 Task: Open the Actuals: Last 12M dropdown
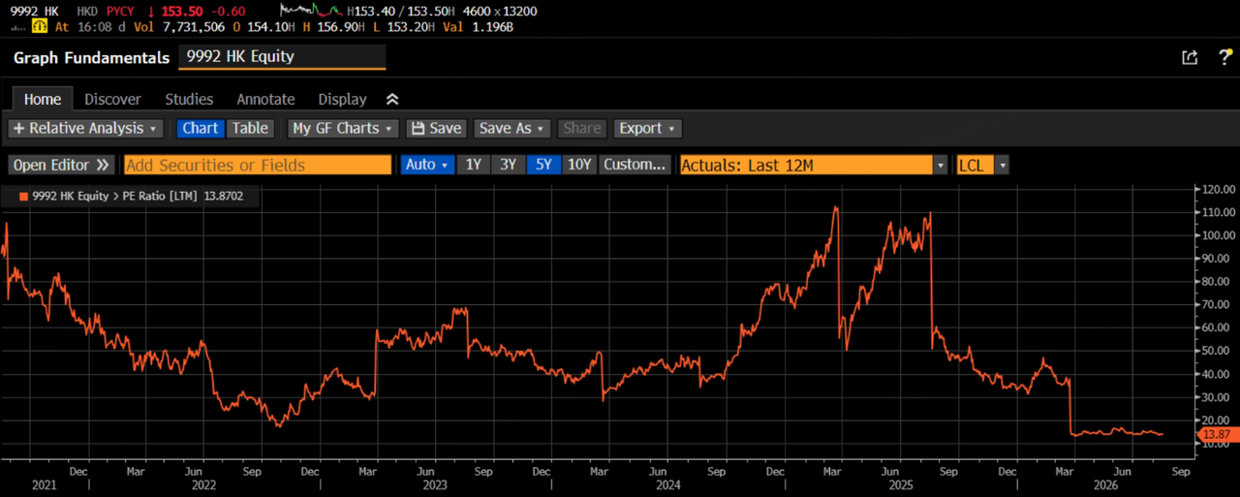(x=814, y=165)
